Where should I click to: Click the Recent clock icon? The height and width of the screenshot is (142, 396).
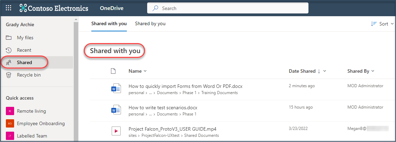(9, 50)
